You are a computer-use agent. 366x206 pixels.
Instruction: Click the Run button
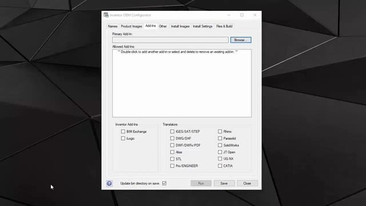(x=201, y=183)
